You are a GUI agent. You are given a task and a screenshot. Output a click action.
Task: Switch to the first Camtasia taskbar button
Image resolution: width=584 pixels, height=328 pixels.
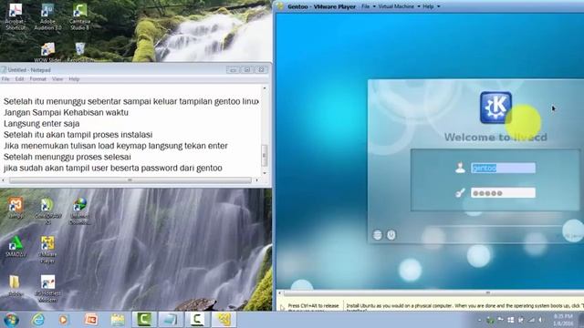(144, 320)
